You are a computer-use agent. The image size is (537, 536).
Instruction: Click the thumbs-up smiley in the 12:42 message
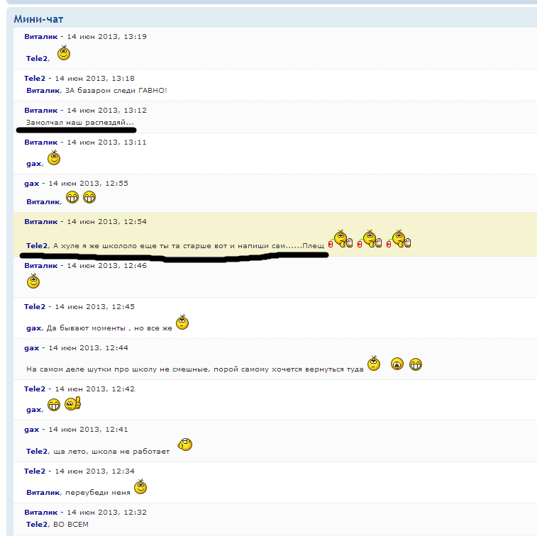point(72,403)
